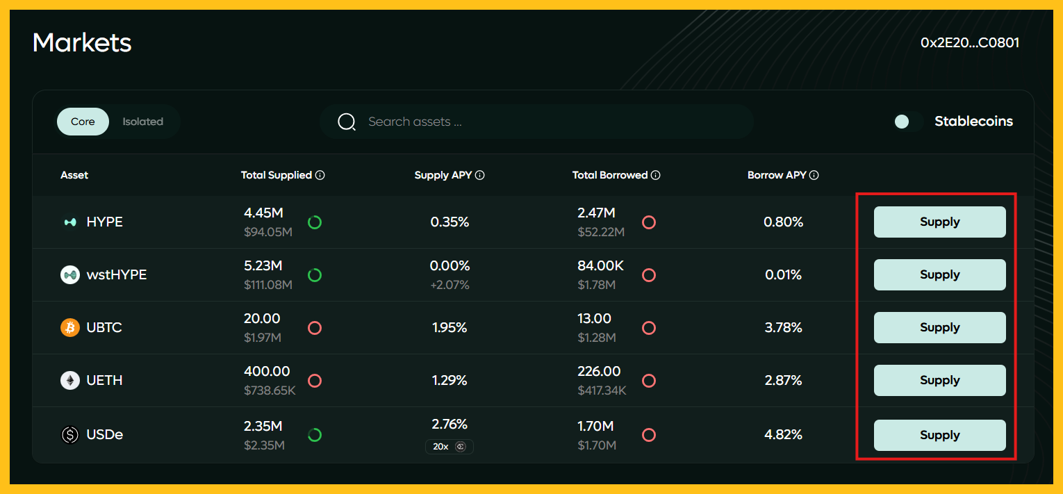This screenshot has width=1063, height=494.
Task: Click the UETH ethereum icon
Action: click(70, 381)
